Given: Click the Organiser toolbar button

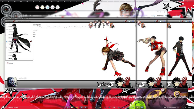Looking at the screenshot, I should click(x=11, y=21).
